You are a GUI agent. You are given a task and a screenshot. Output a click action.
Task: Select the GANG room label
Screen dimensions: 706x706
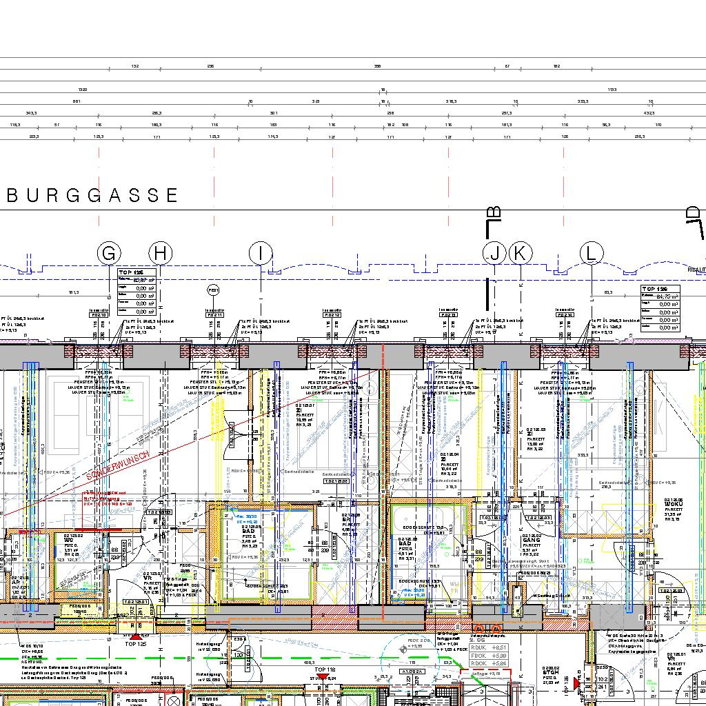coord(532,540)
